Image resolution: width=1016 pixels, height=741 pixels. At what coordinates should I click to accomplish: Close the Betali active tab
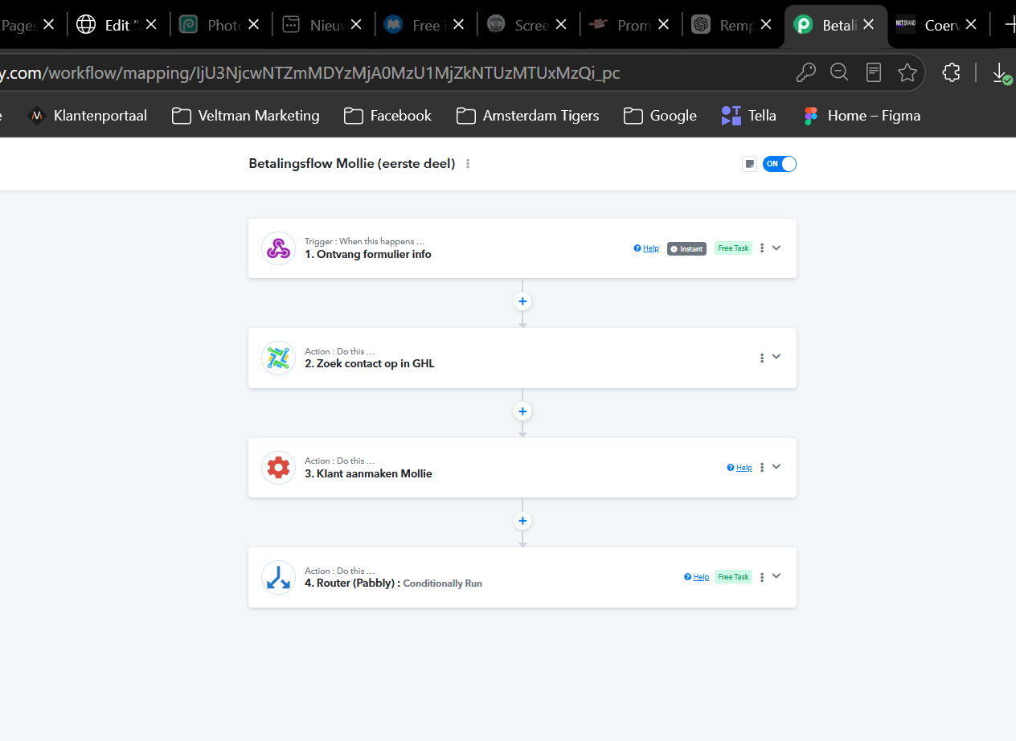[x=868, y=25]
